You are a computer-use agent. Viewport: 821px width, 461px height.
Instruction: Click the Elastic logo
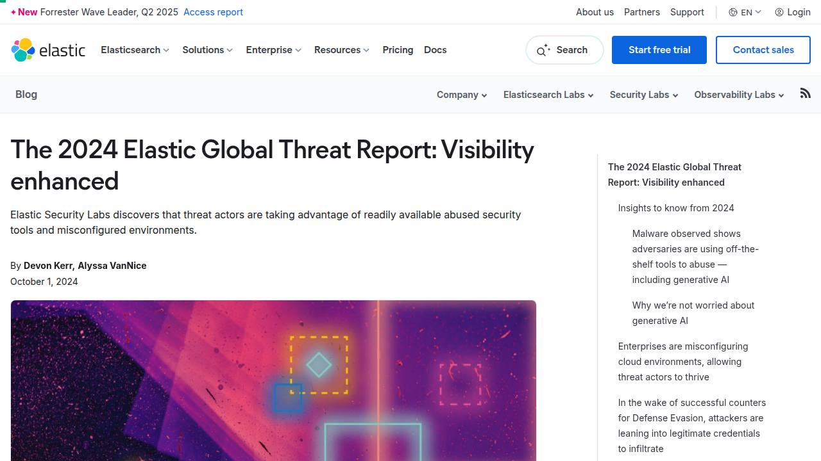click(x=48, y=50)
